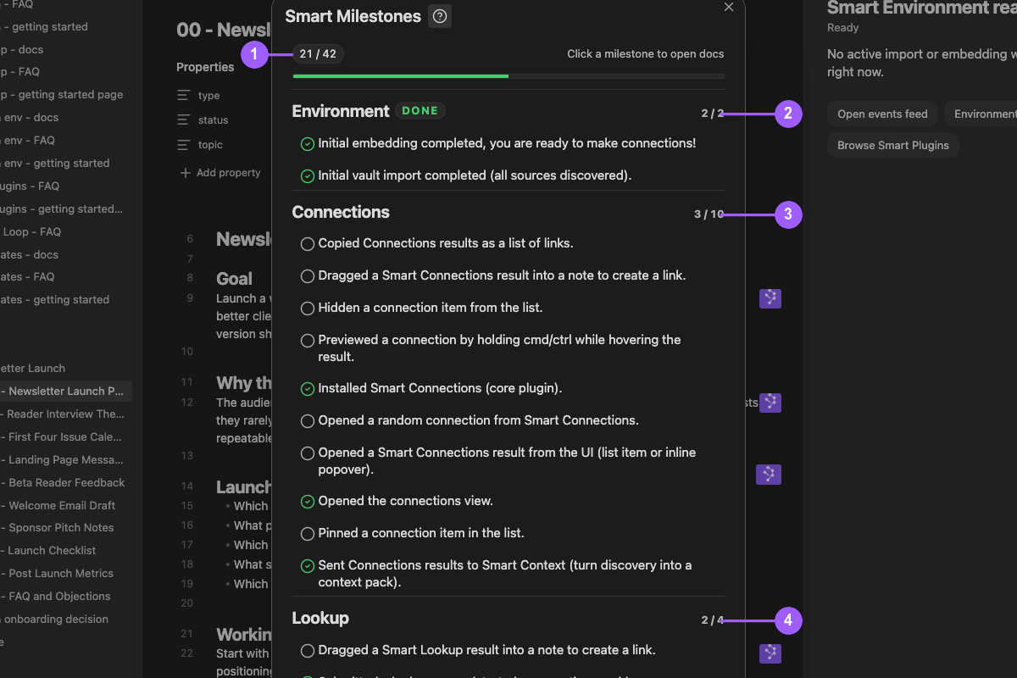Click the Ready status in Smart Environment panel
Viewport: 1017px width, 678px height.
842,28
